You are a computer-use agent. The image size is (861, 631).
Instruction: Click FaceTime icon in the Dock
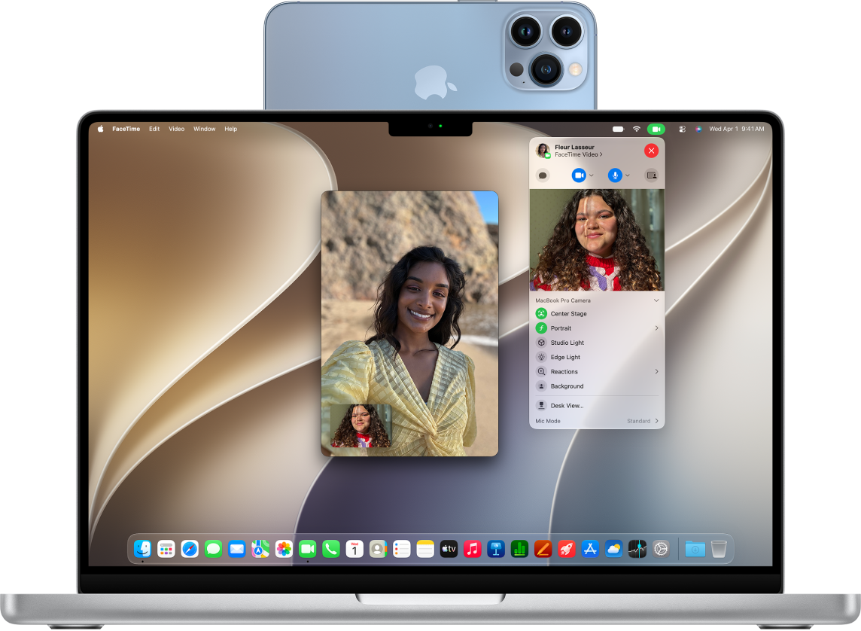308,549
